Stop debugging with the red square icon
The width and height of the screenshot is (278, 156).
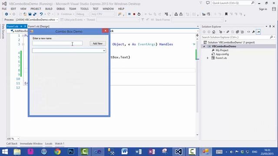[134, 14]
